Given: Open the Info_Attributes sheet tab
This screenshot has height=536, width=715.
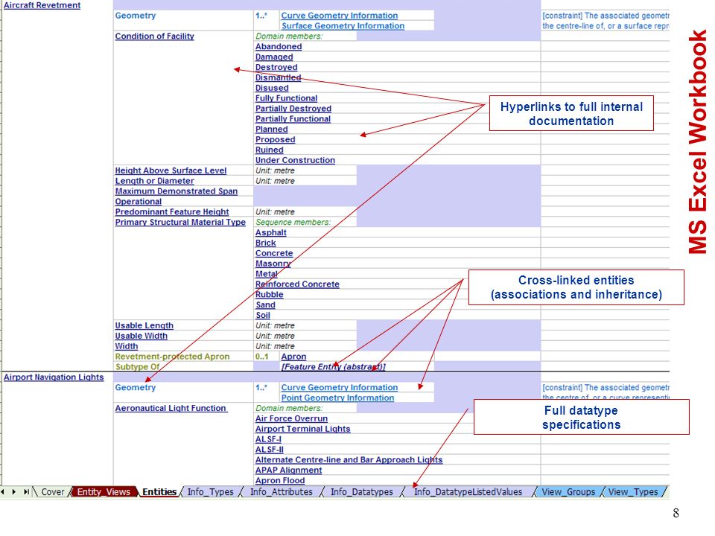Looking at the screenshot, I should pos(281,492).
